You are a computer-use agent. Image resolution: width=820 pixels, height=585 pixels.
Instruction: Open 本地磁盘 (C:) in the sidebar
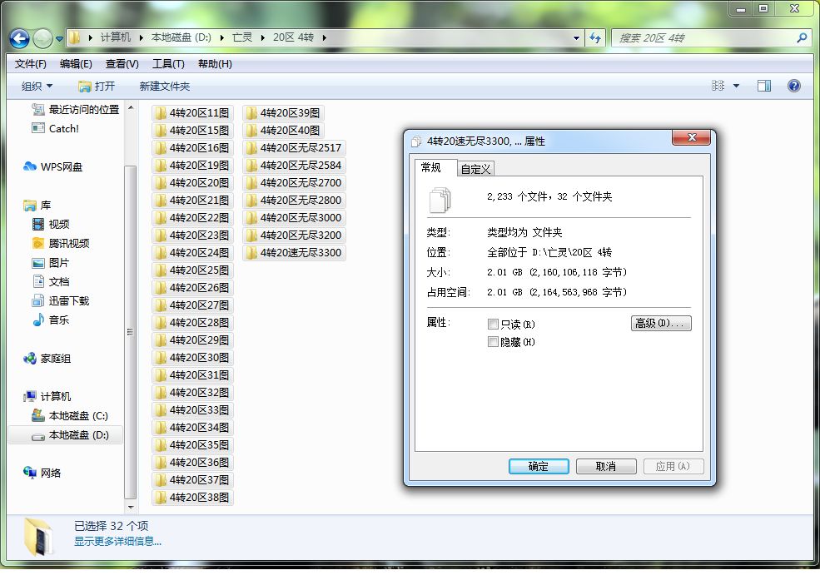(70, 415)
